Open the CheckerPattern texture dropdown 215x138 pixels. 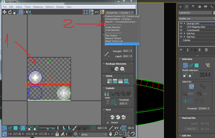tap(120, 13)
